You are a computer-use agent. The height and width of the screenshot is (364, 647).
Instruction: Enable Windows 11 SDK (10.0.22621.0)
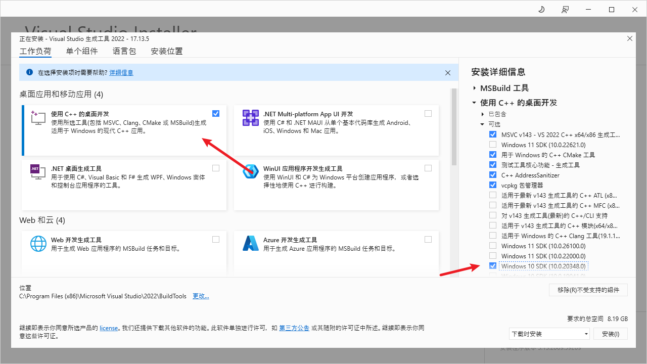click(493, 144)
